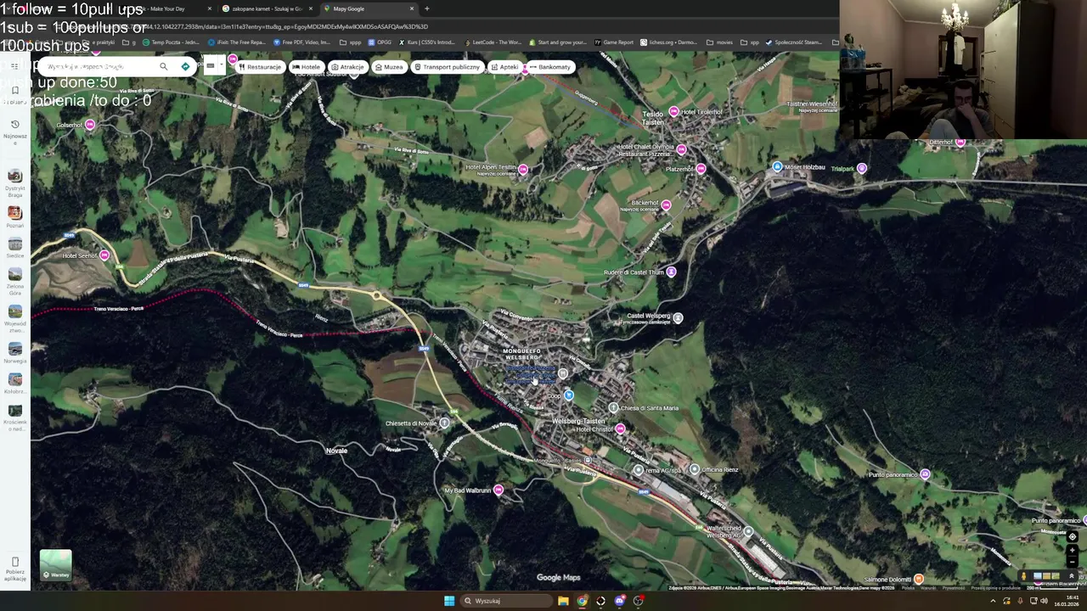Image resolution: width=1087 pixels, height=611 pixels.
Task: Click Monguelfo Welsberg town label
Action: (521, 354)
